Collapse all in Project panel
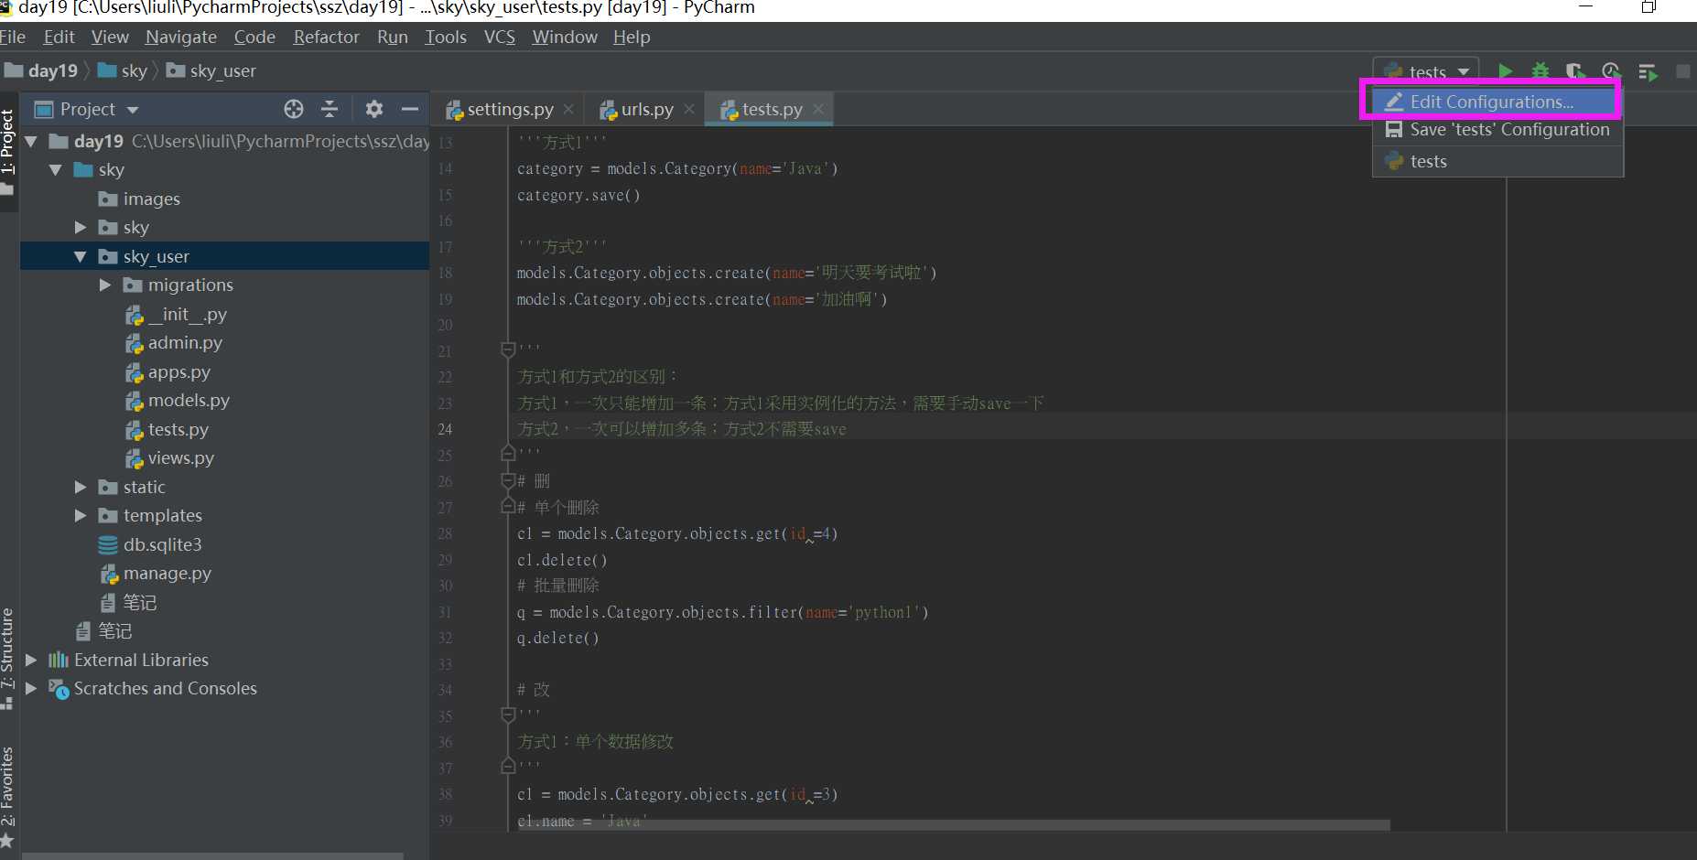This screenshot has height=860, width=1697. tap(330, 109)
